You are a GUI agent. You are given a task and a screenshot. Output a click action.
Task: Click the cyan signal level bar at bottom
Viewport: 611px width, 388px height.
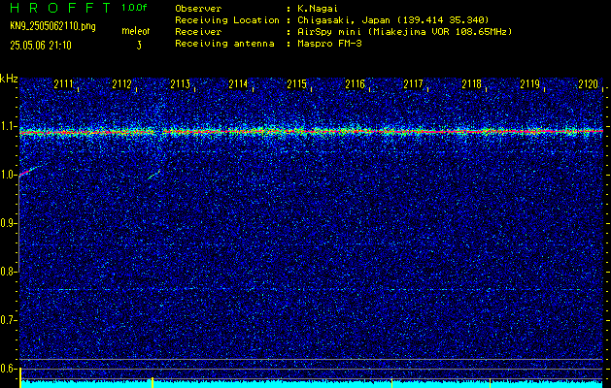pyautogui.click(x=312, y=384)
